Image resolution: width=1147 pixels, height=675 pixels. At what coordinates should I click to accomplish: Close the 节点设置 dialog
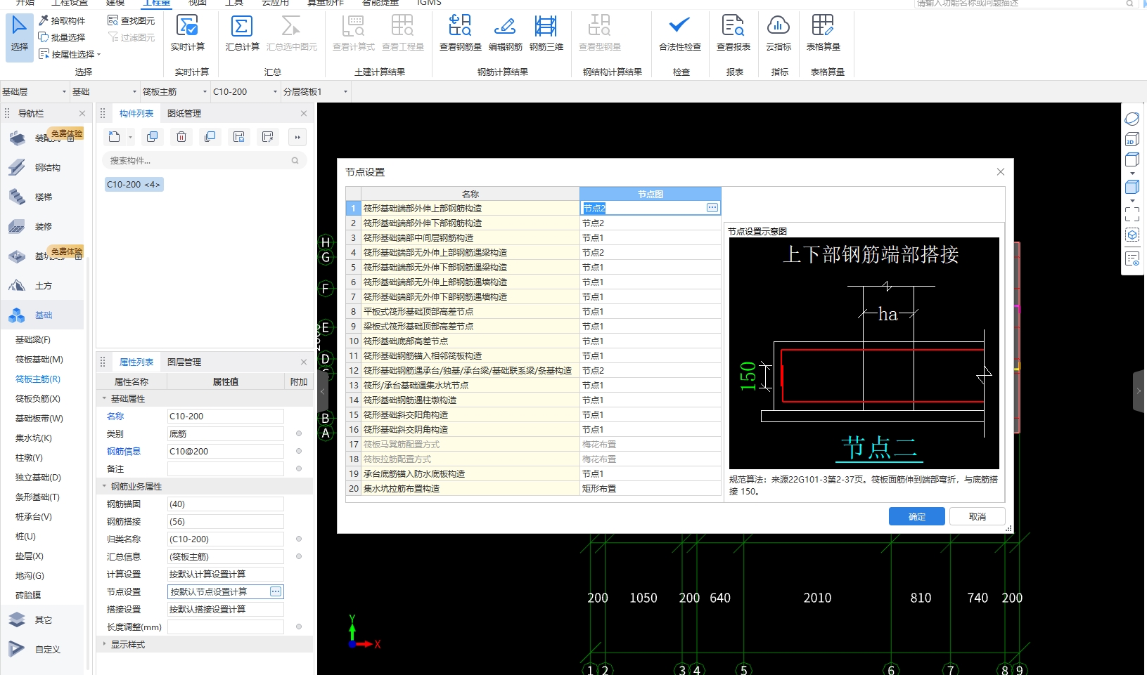coord(1000,171)
